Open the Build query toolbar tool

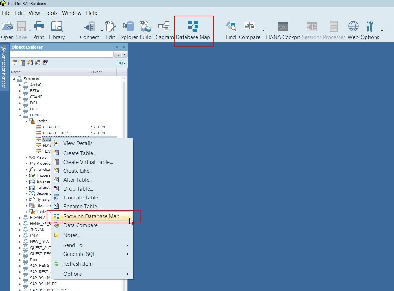pos(146,30)
